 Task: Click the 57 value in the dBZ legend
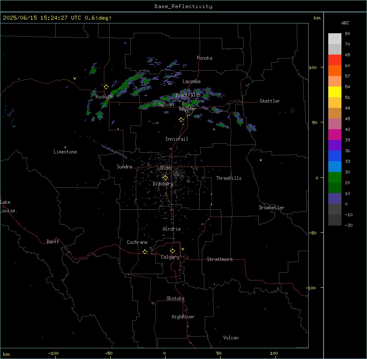pos(347,76)
